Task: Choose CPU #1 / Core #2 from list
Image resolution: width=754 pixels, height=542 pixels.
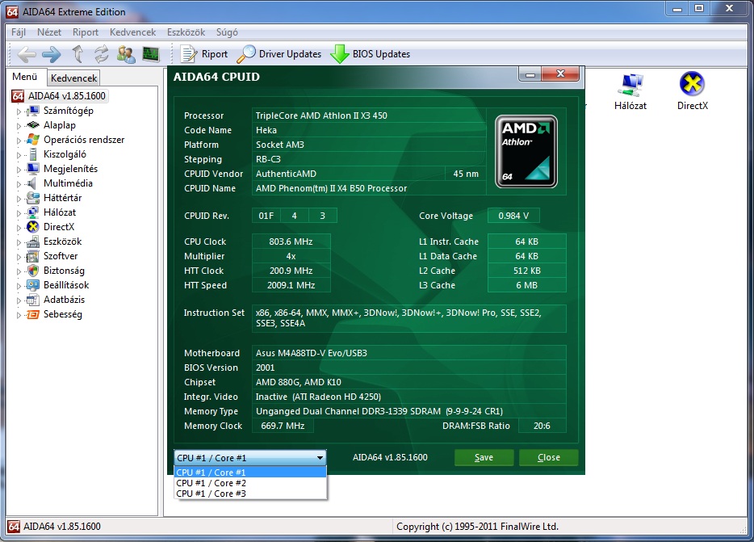Action: click(x=250, y=483)
